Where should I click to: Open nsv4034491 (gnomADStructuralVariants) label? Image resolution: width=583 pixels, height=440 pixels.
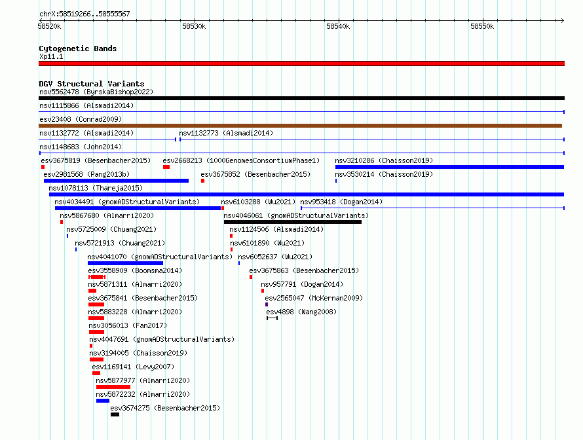127,202
